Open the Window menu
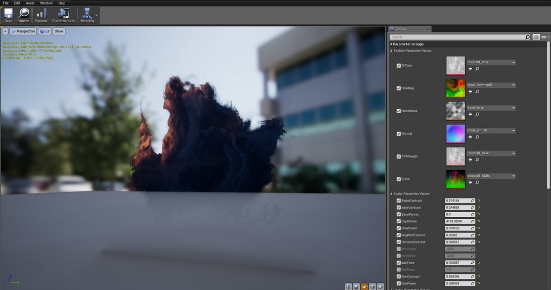The image size is (551, 290). tap(46, 3)
